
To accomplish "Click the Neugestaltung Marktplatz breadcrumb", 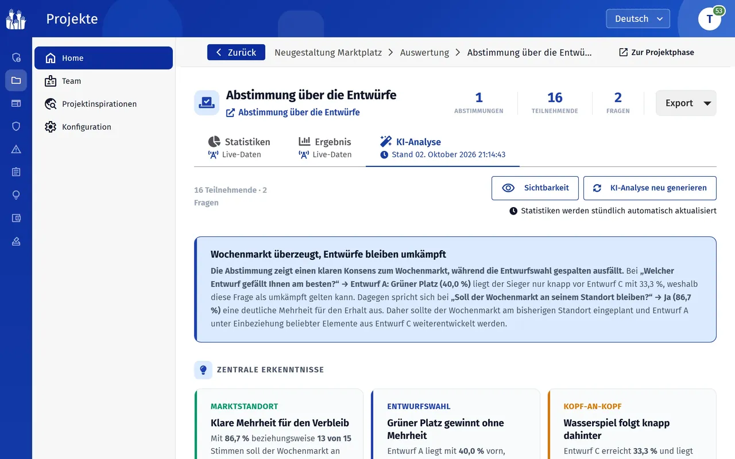I will click(328, 52).
